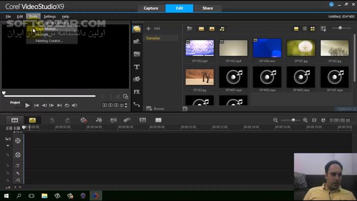Open the Subtitle Editor icon
This screenshot has height=201, width=357.
tap(143, 120)
